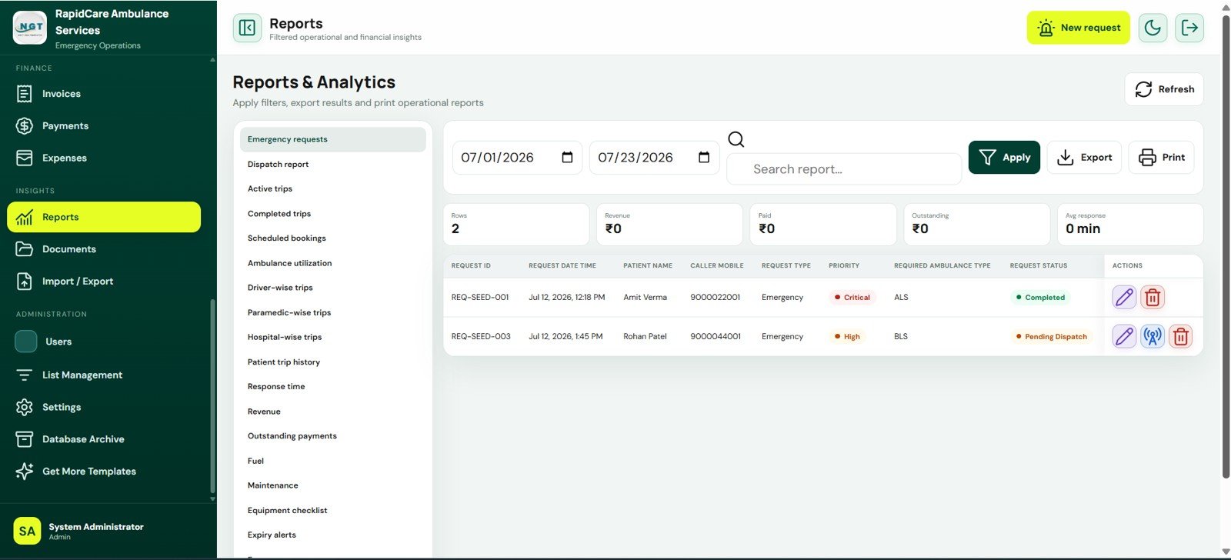Click the end date field 07/23/2026
The image size is (1231, 560).
654,157
